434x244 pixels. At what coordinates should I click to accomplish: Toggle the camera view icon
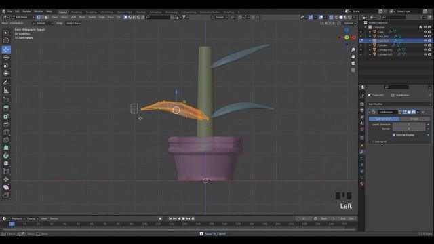click(353, 63)
